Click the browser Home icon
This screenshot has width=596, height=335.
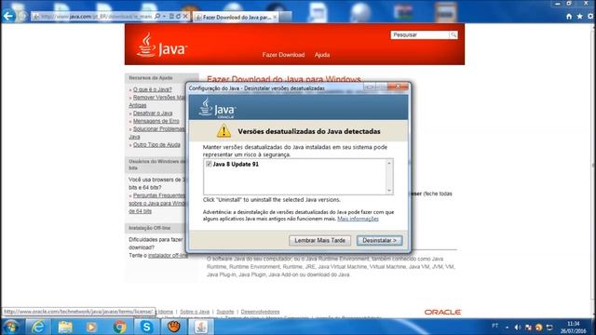coord(569,17)
